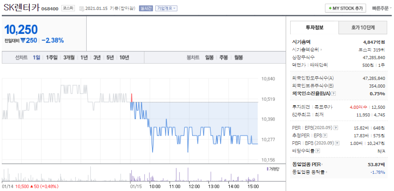Click the -1.78% industry change value
Screen dimensions: 394x191
pos(378,172)
